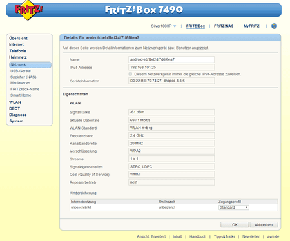
Task: Open the help question mark icon
Action: pos(274,26)
